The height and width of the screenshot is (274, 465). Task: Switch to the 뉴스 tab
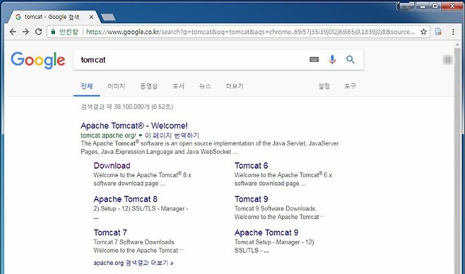coord(205,87)
